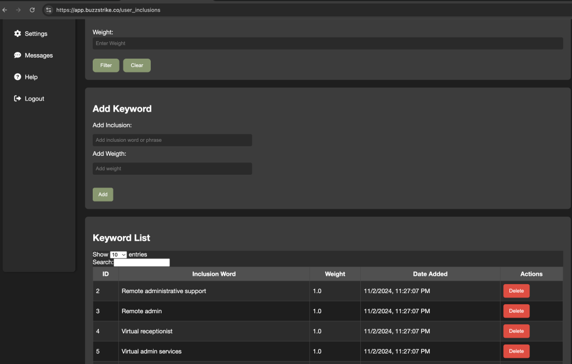Viewport: 572px width, 364px height.
Task: Click the Settings gear icon
Action: pyautogui.click(x=18, y=33)
